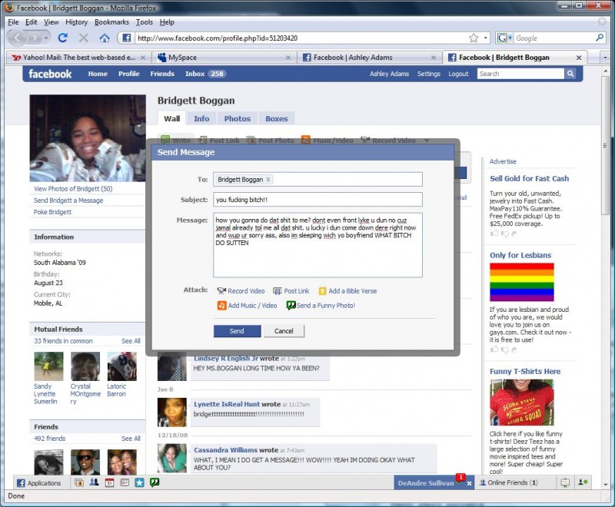Open the DeAndre Sullivan chat
Image resolution: width=615 pixels, height=507 pixels.
point(426,483)
